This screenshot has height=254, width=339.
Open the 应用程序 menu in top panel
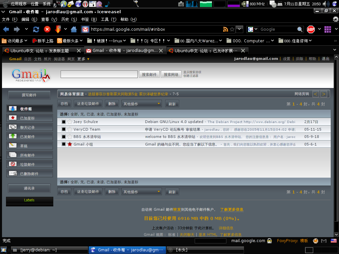(19, 4)
